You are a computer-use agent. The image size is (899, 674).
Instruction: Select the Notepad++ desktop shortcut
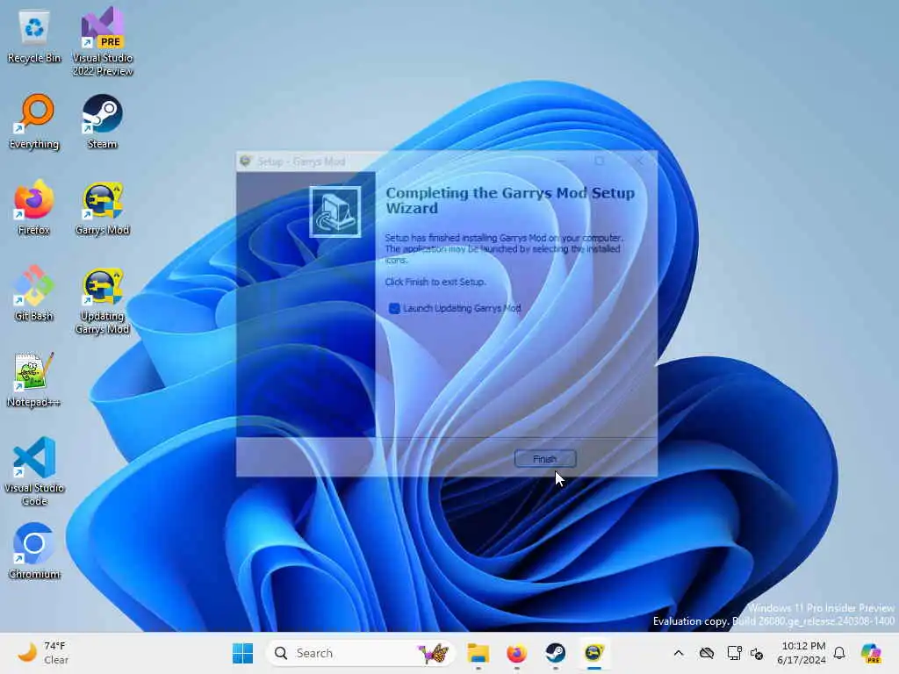[34, 380]
